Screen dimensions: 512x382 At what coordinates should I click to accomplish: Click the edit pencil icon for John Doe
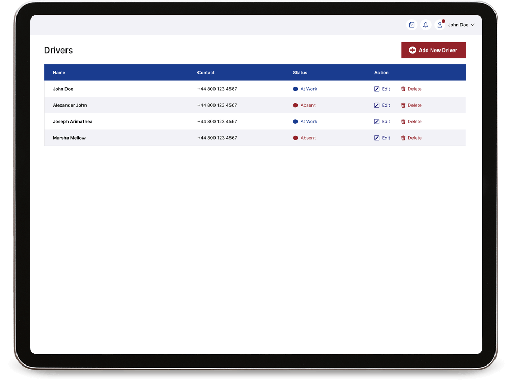(x=377, y=89)
